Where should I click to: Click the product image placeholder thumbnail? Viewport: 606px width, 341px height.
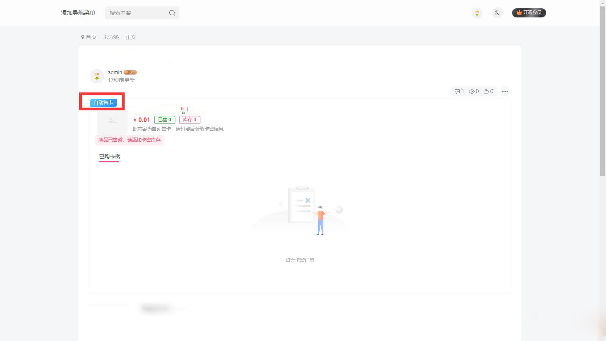click(112, 120)
